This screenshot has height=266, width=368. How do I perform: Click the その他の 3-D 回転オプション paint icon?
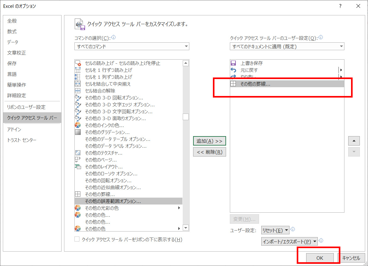pyautogui.click(x=78, y=98)
